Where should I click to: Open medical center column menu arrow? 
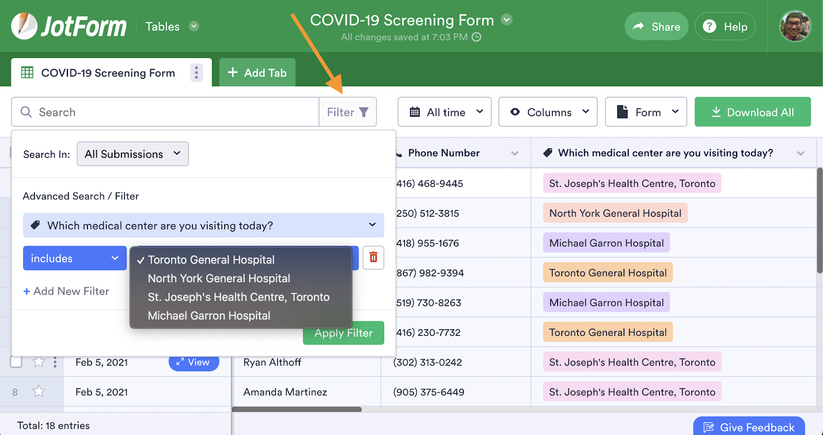pos(800,153)
